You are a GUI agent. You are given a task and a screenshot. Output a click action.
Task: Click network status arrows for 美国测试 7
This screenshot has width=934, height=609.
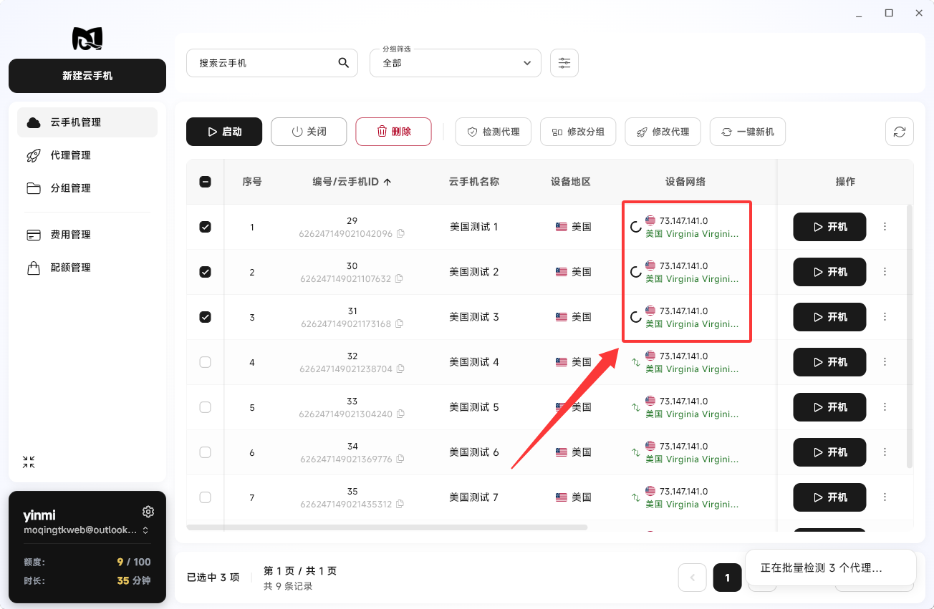635,497
